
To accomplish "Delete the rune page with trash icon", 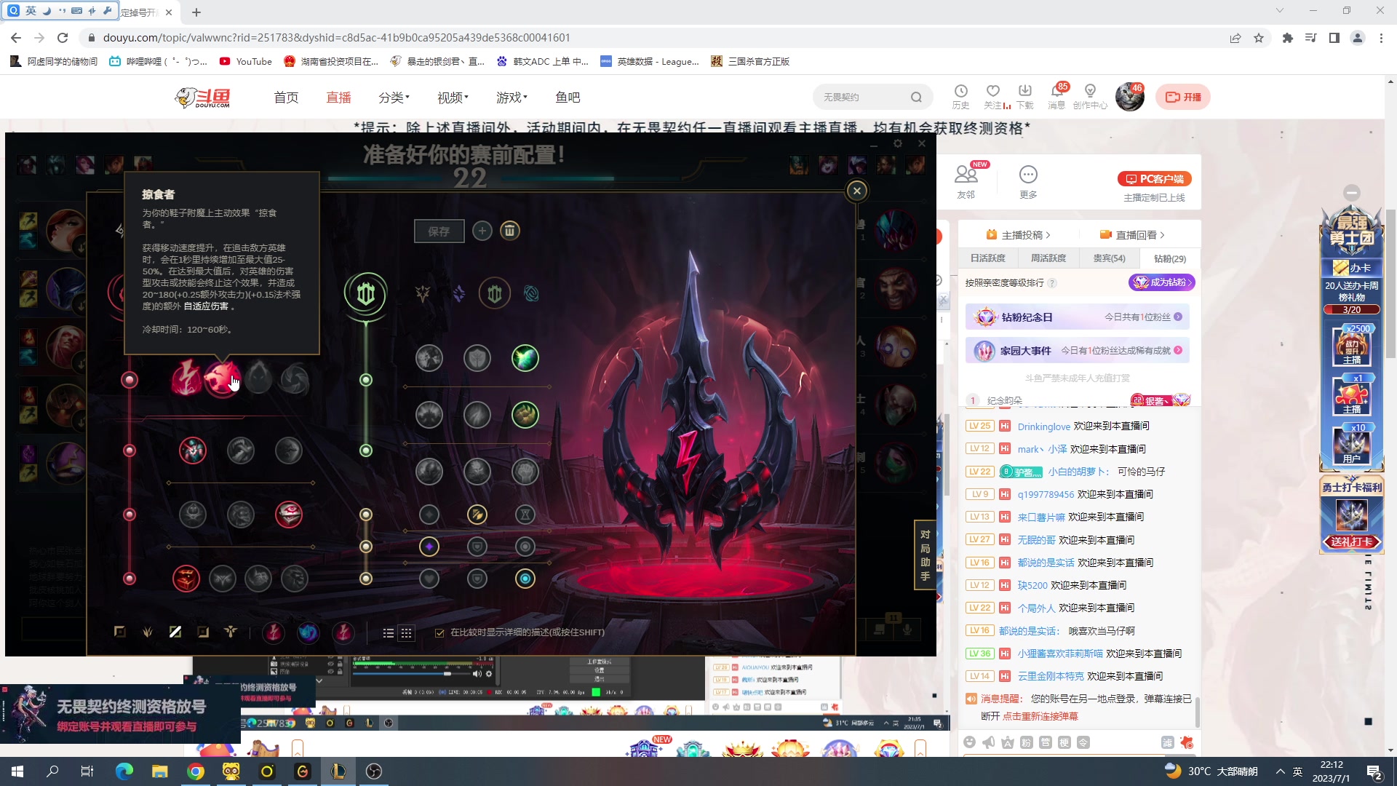I will 509,231.
